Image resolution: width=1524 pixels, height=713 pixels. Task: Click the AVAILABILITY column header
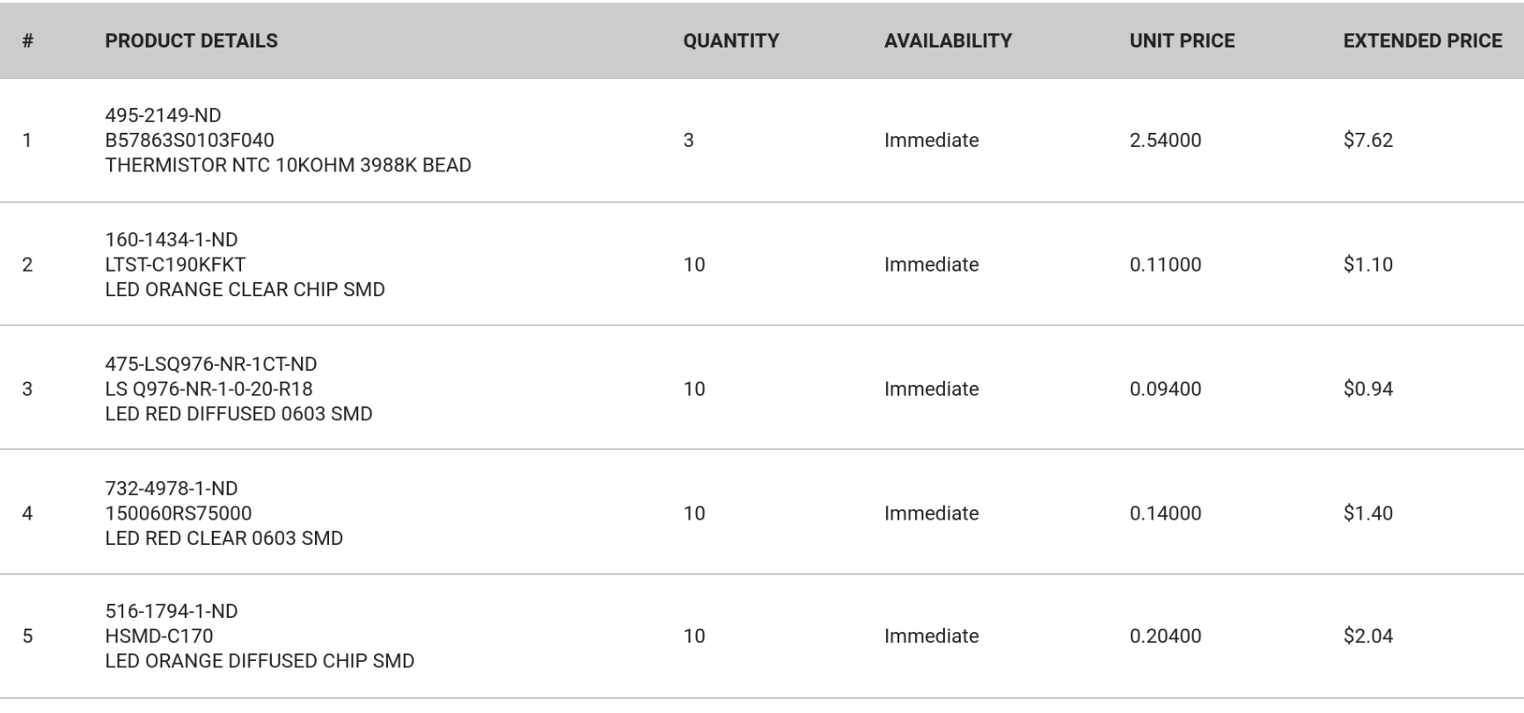tap(948, 40)
